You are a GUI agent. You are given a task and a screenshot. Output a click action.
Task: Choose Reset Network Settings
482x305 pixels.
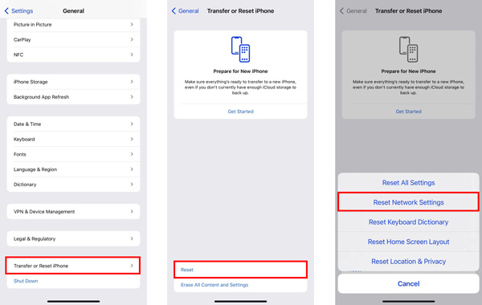[409, 202]
